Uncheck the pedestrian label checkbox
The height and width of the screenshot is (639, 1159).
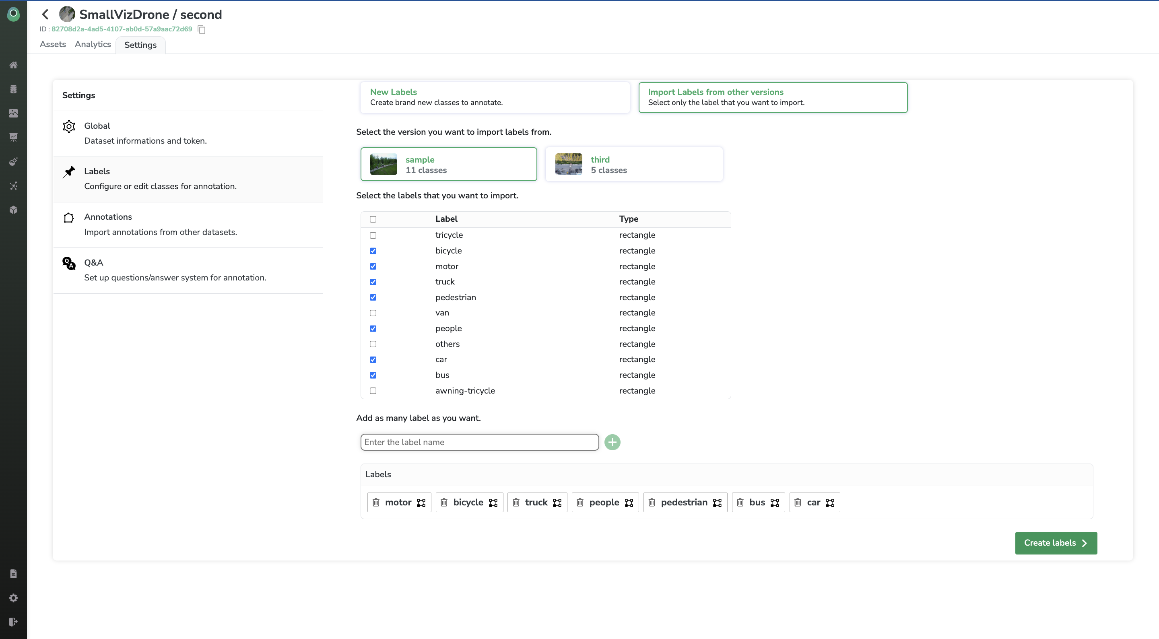tap(373, 297)
